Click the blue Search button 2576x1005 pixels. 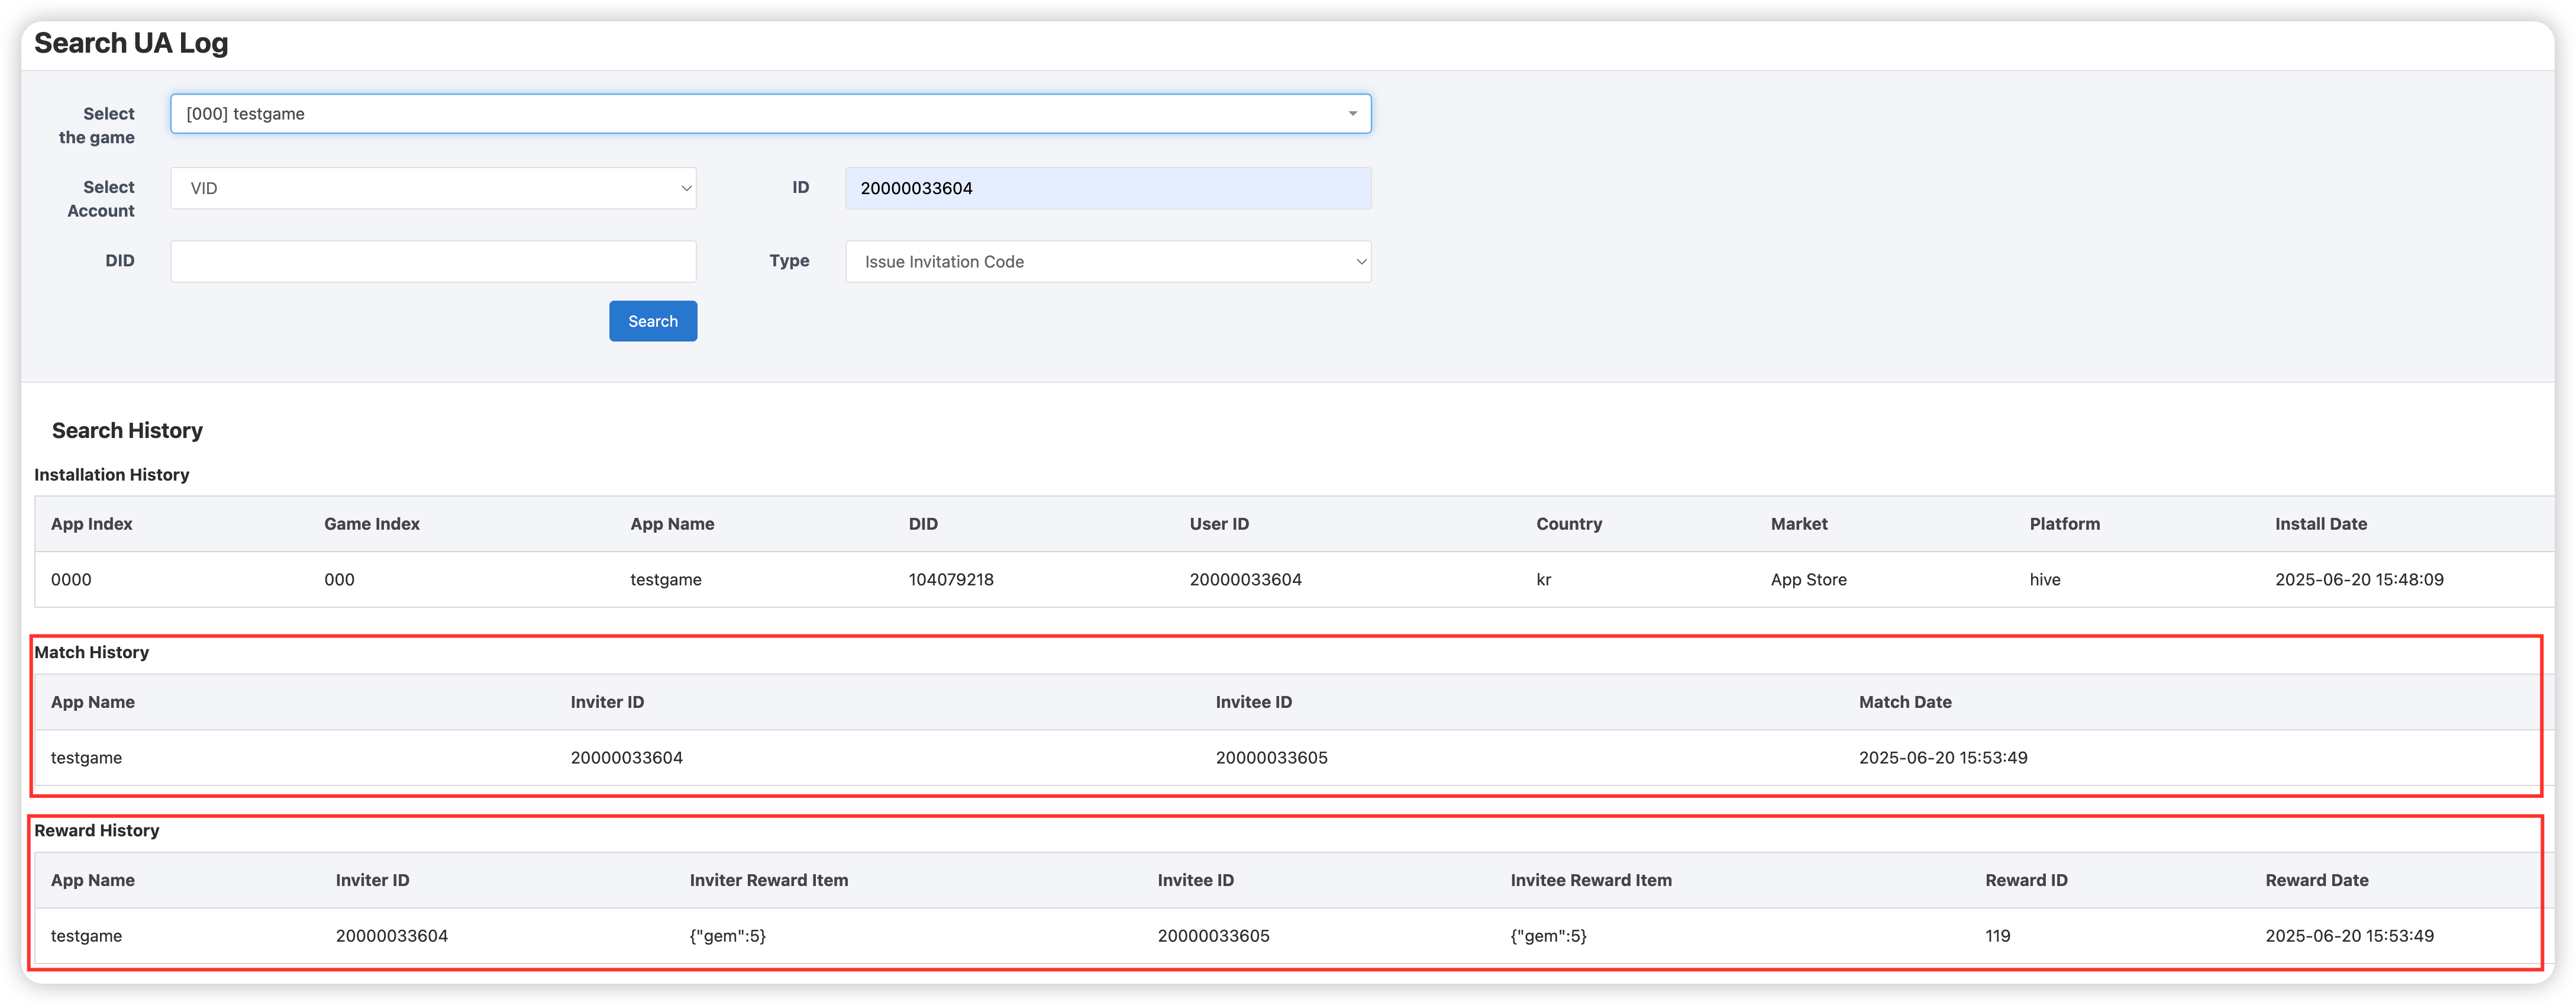click(653, 321)
